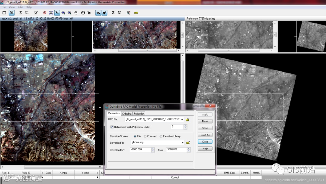Open the Edit menu
326x184 pixels.
[x=20, y=7]
